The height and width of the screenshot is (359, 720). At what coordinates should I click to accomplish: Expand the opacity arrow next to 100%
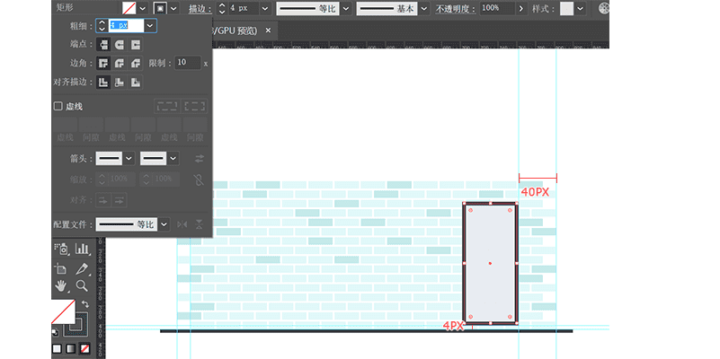(x=520, y=8)
